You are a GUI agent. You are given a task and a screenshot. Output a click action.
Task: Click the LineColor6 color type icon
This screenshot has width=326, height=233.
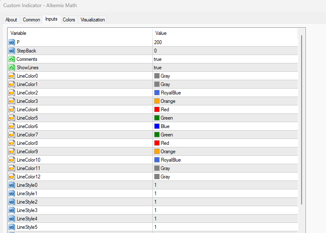(x=12, y=126)
